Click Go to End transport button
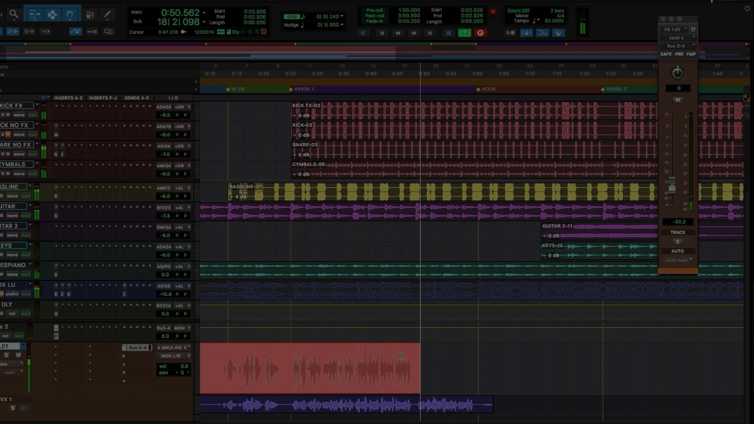Screen dimensions: 754x424 coord(430,33)
